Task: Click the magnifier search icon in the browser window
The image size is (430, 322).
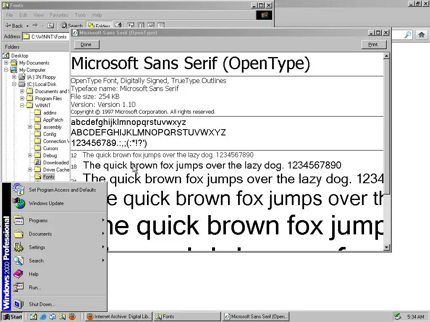Action: [408, 35]
